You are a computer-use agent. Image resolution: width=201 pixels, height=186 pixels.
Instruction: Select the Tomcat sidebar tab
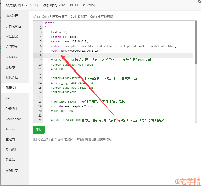pos(11,129)
